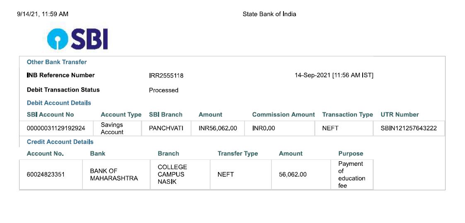Select the Payment of education fee purpose
Viewport: 465px width, 223px height.
pos(352,175)
